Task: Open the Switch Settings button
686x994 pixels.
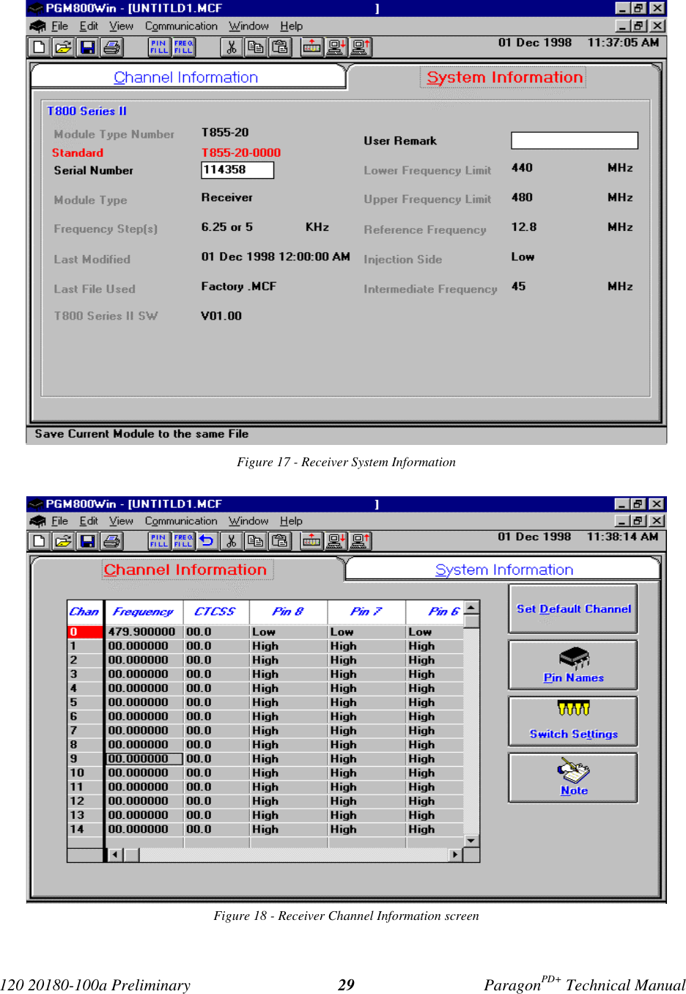Action: coord(574,721)
